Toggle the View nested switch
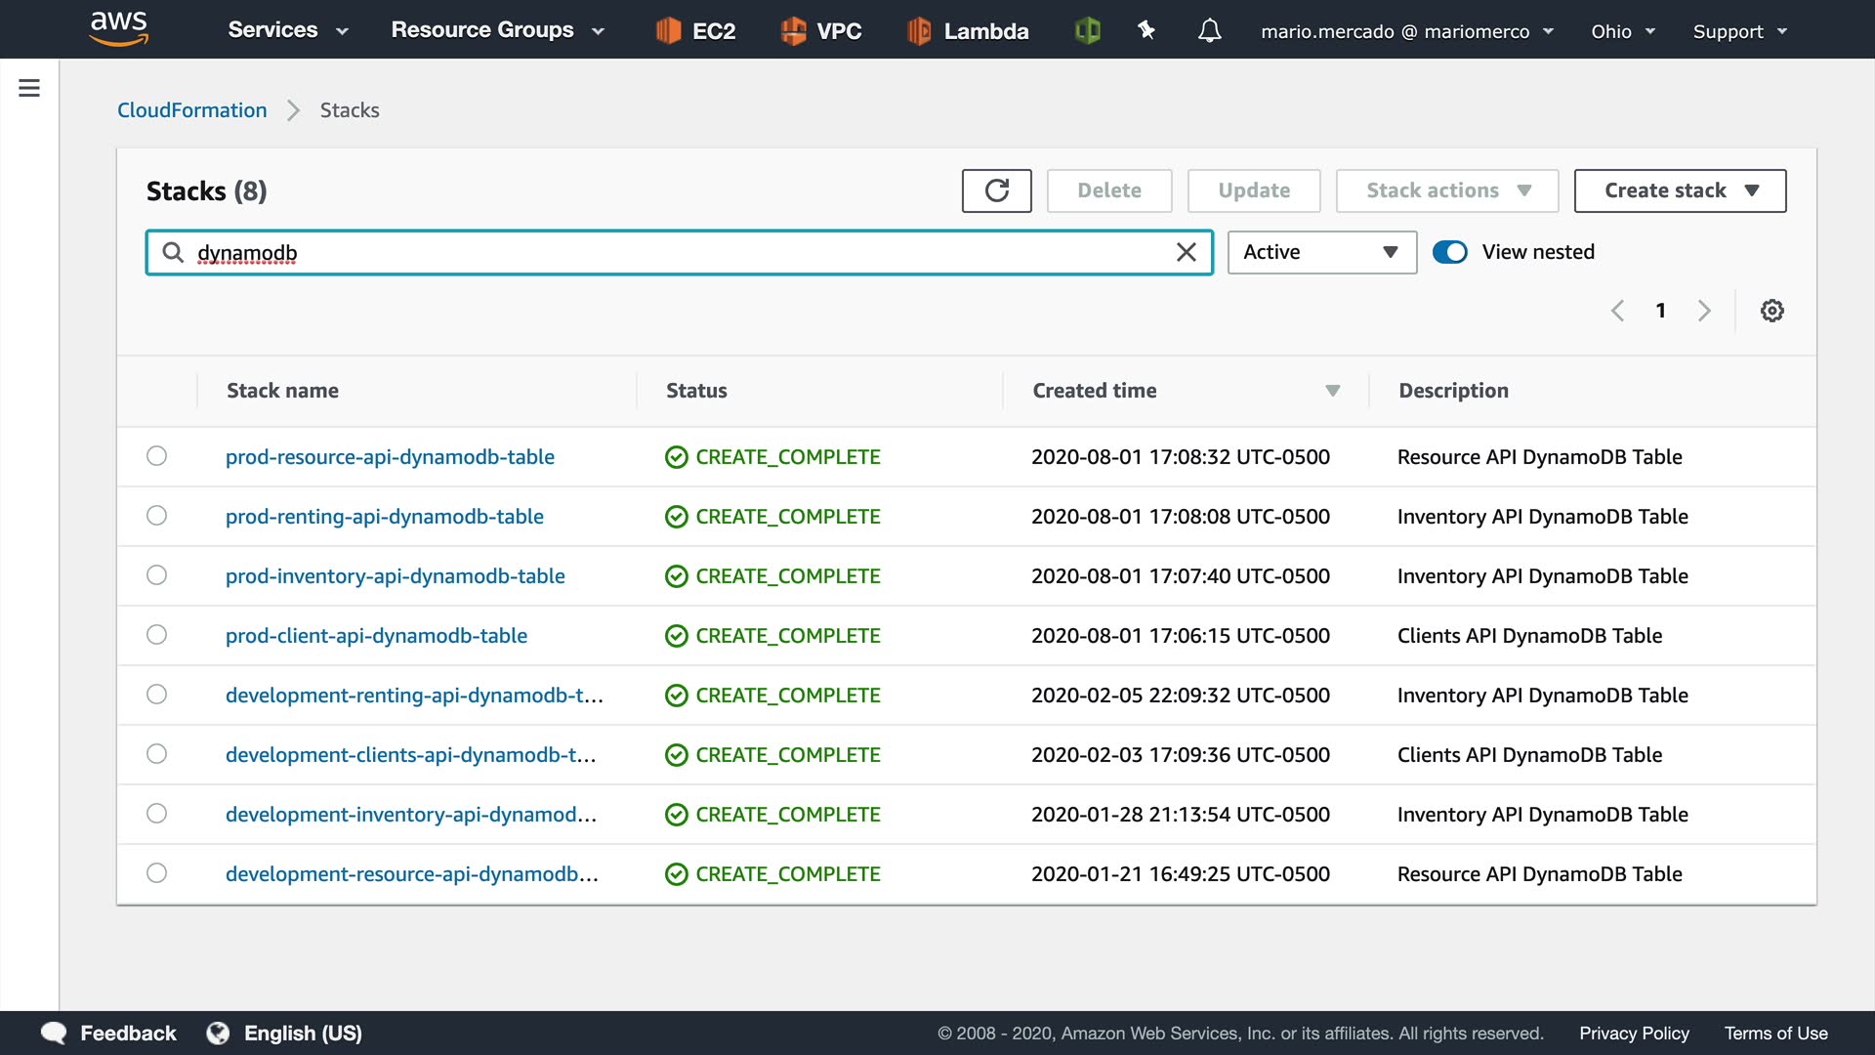 pos(1449,252)
